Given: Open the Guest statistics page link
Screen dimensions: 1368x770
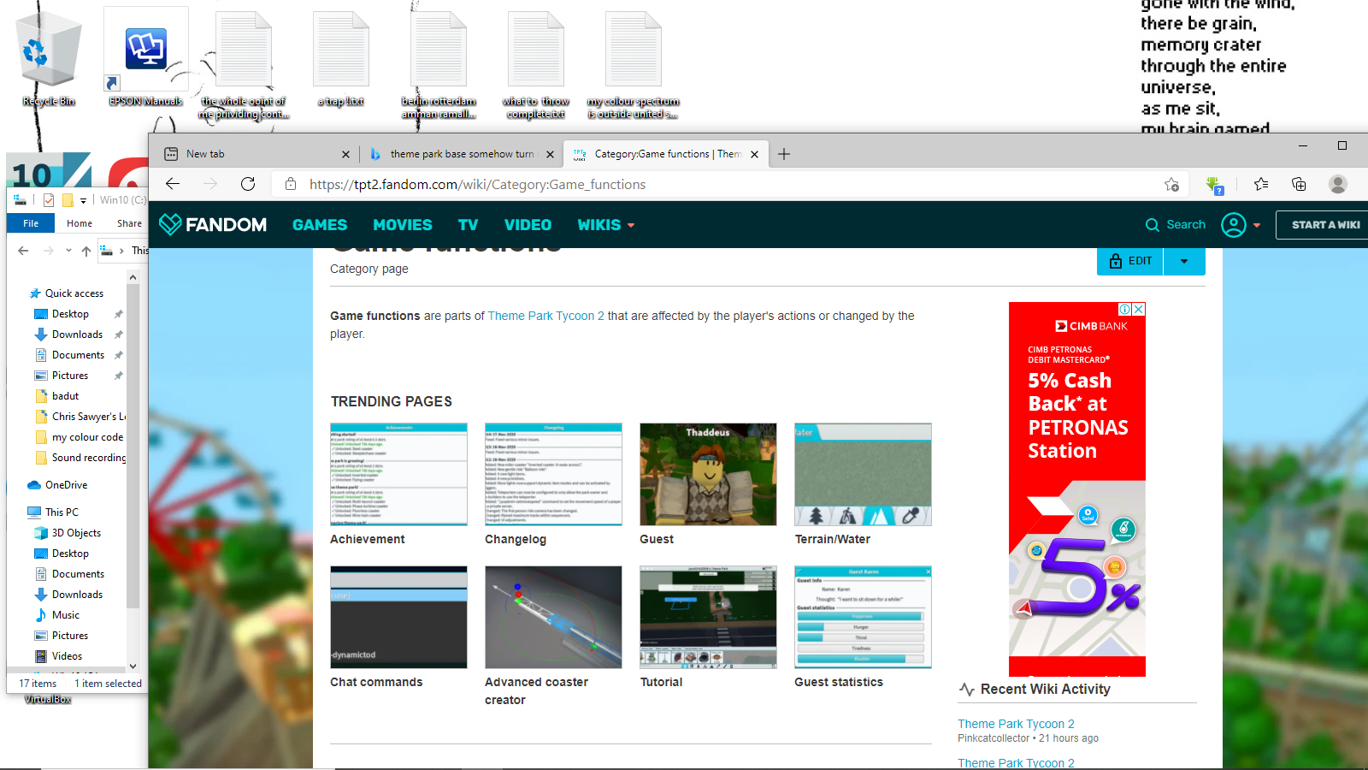Looking at the screenshot, I should pyautogui.click(x=839, y=682).
